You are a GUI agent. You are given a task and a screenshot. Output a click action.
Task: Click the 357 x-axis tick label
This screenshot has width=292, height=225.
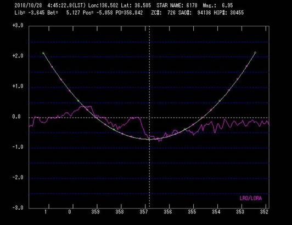point(144,212)
